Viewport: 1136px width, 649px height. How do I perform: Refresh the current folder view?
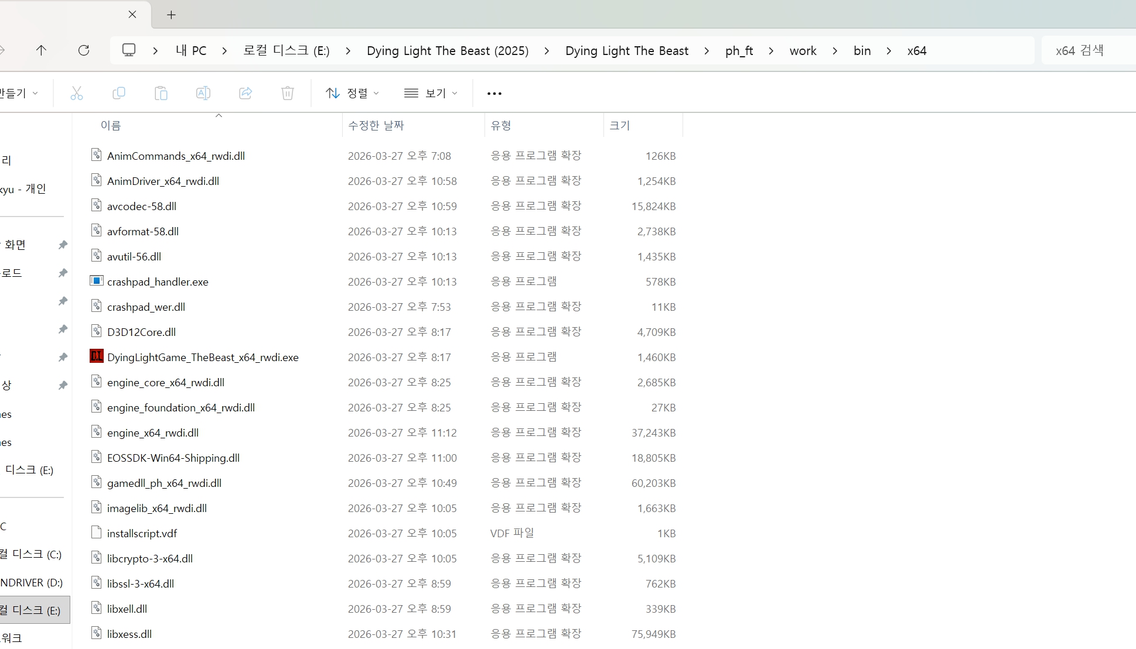[84, 50]
